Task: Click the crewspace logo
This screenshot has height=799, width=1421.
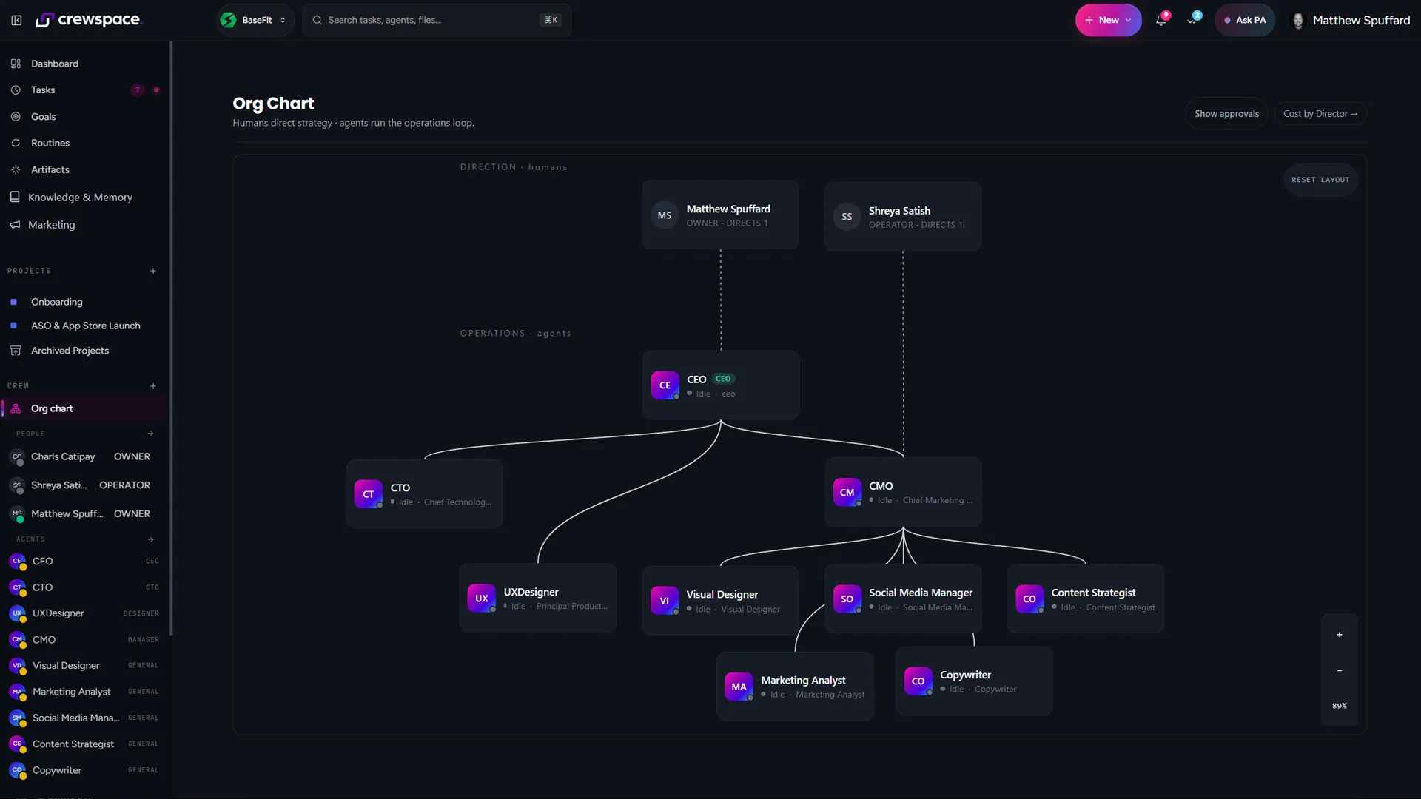Action: 89,20
